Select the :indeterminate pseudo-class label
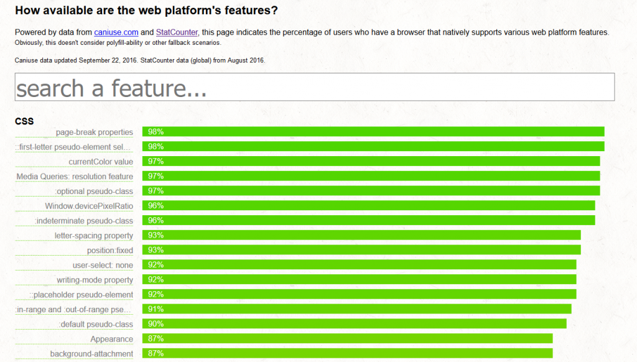This screenshot has width=637, height=362. point(84,221)
